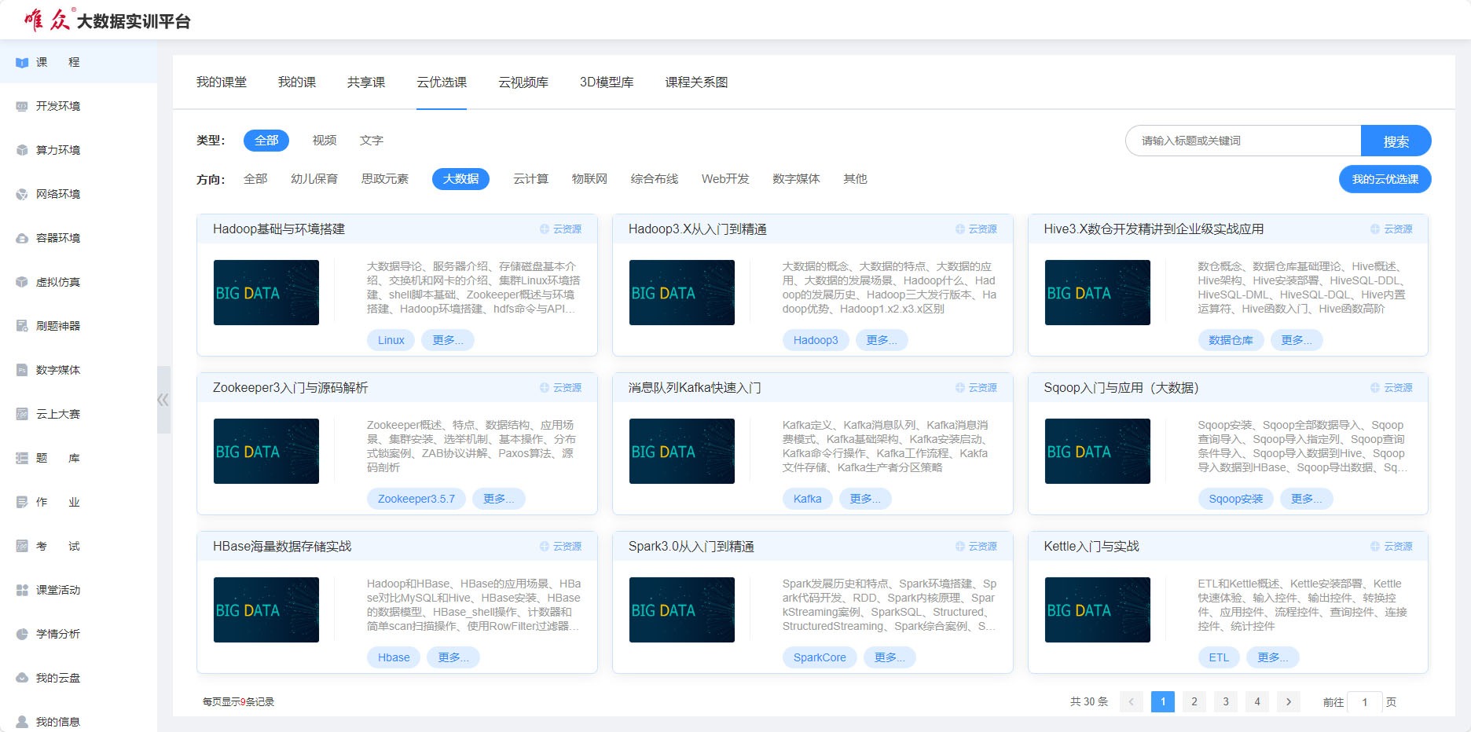The width and height of the screenshot is (1471, 732).
Task: Open the 网络环境 sidebar icon
Action: tap(22, 194)
